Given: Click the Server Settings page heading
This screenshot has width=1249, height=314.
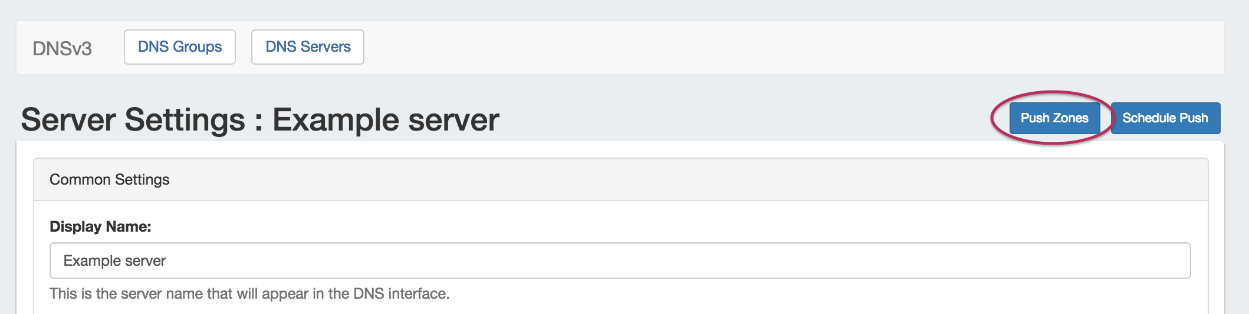Looking at the screenshot, I should point(260,120).
